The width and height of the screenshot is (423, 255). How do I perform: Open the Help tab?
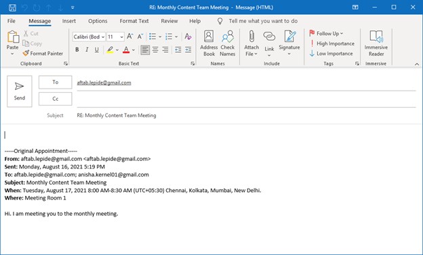(x=195, y=21)
